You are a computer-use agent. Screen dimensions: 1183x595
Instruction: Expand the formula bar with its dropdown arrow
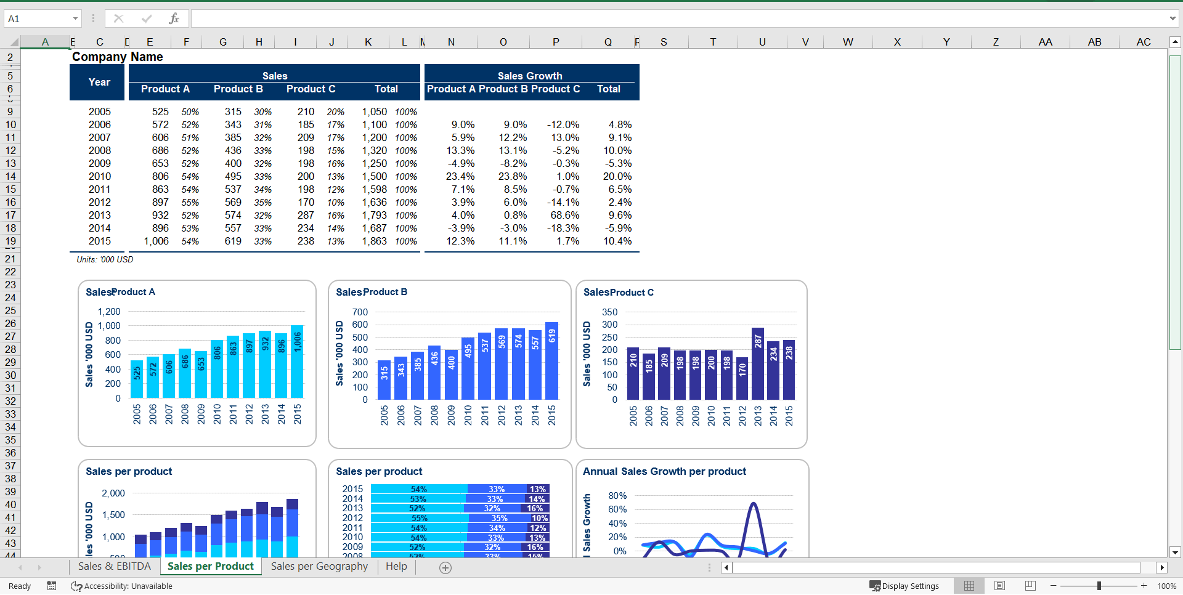pos(1172,18)
